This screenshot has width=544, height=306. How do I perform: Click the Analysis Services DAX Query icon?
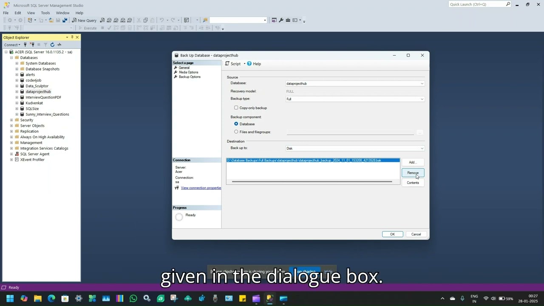click(x=130, y=20)
